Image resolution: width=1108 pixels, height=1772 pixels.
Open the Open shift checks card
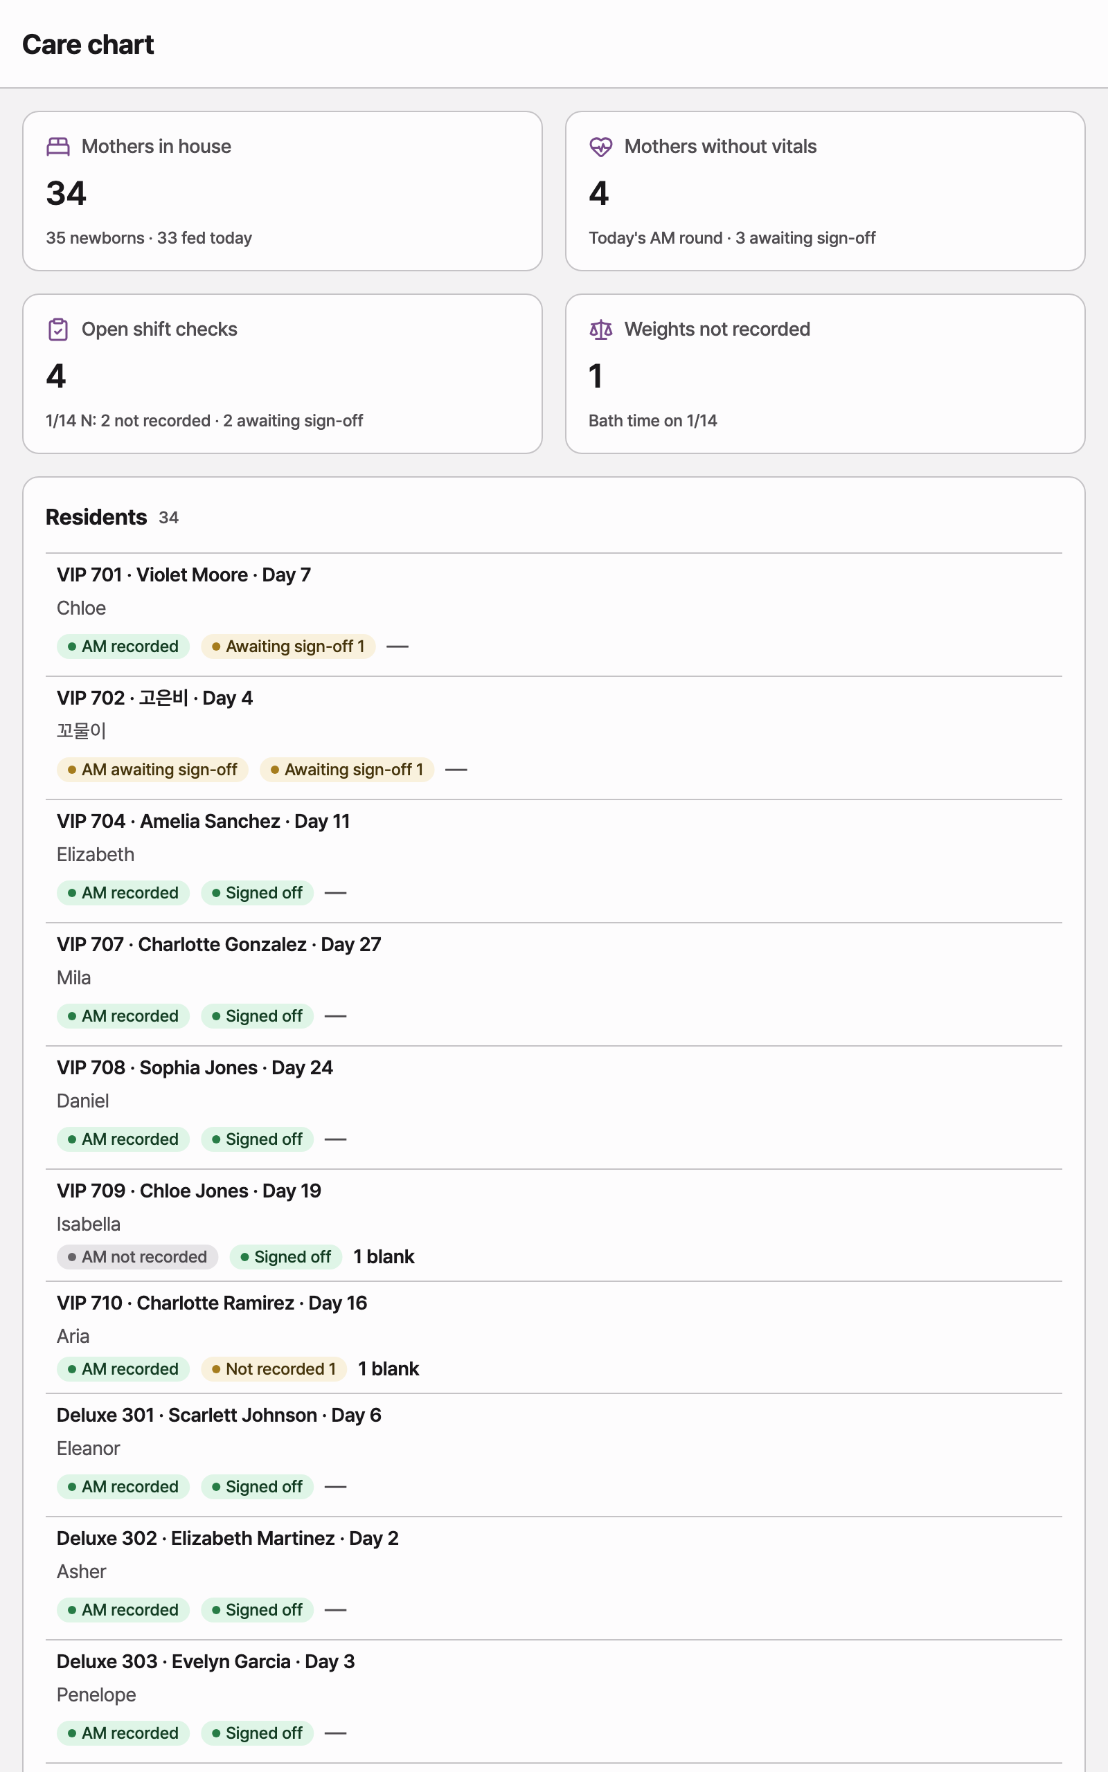282,374
